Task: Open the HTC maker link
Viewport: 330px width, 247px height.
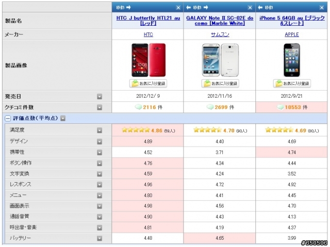Action: click(148, 34)
